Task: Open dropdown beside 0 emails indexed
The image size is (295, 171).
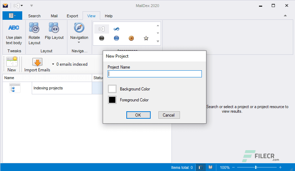Action: (x=53, y=64)
